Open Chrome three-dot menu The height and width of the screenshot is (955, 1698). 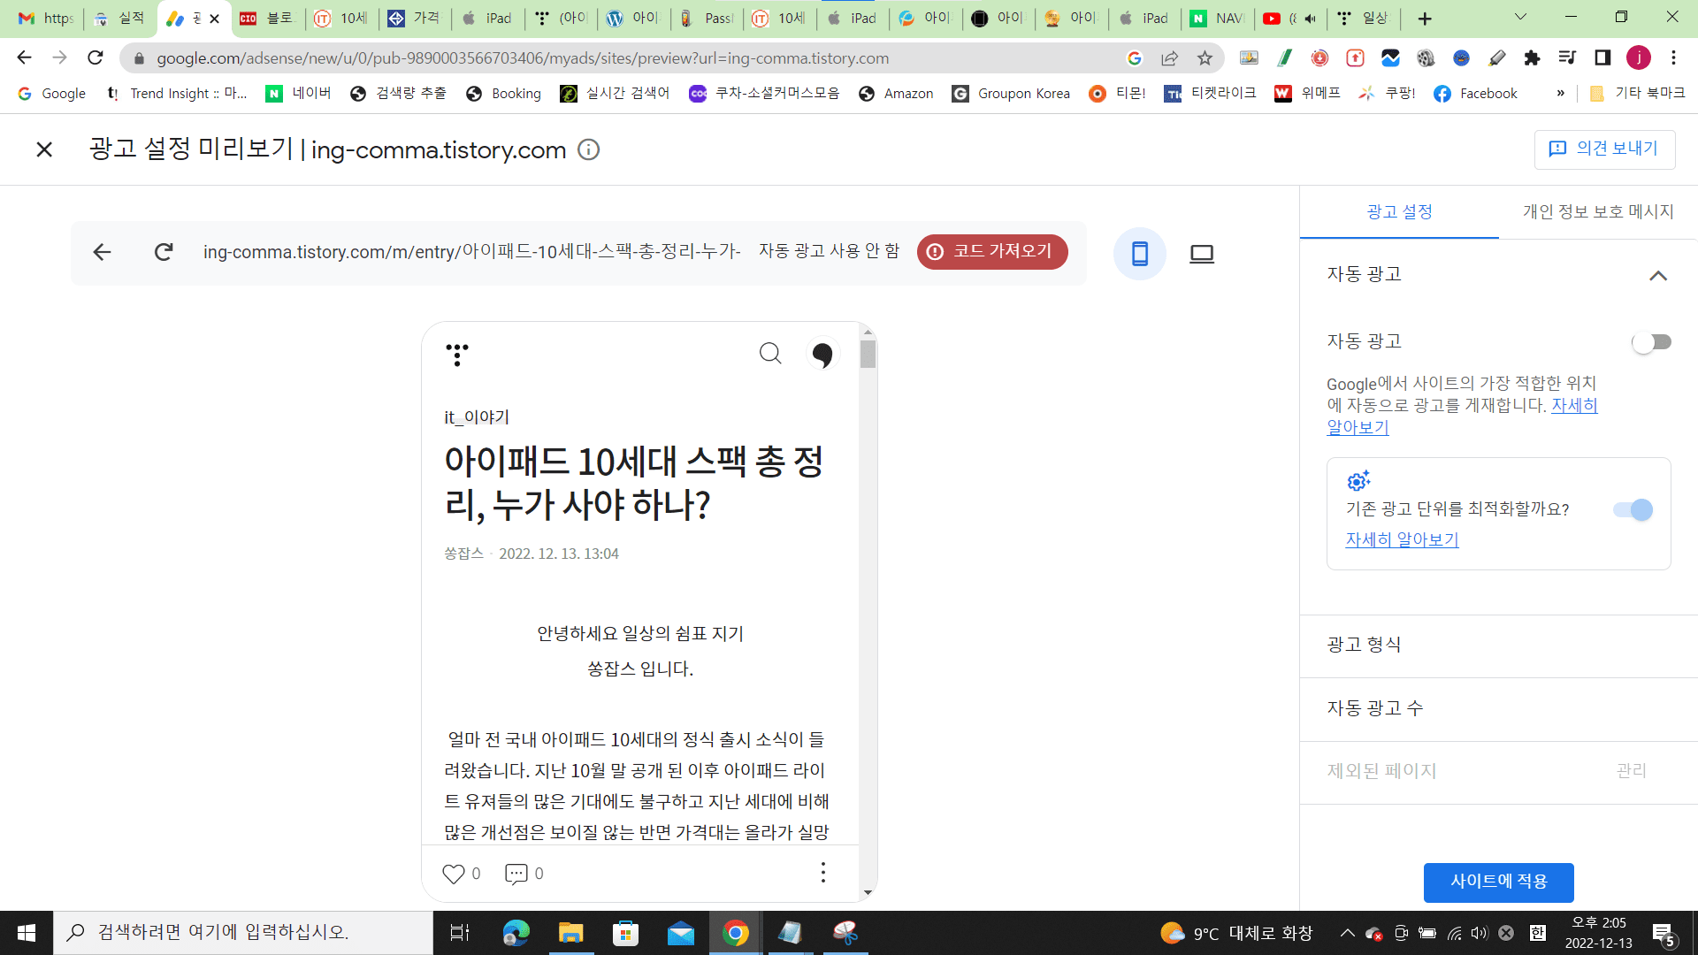coord(1673,58)
